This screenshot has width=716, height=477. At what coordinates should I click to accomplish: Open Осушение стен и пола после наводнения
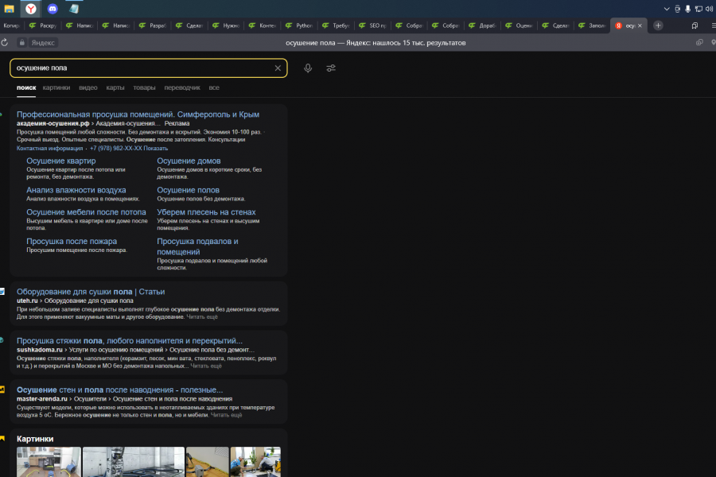pos(119,390)
